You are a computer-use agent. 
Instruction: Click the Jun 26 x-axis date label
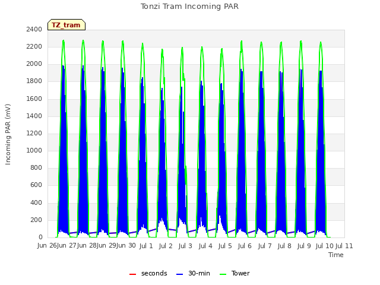[x=47, y=246]
